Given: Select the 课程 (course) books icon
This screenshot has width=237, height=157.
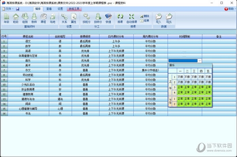Looking at the screenshot, I should tap(43, 18).
